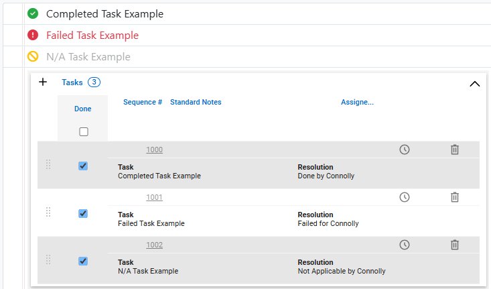
Task: Collapse the Tasks panel with chevron
Action: tap(474, 84)
